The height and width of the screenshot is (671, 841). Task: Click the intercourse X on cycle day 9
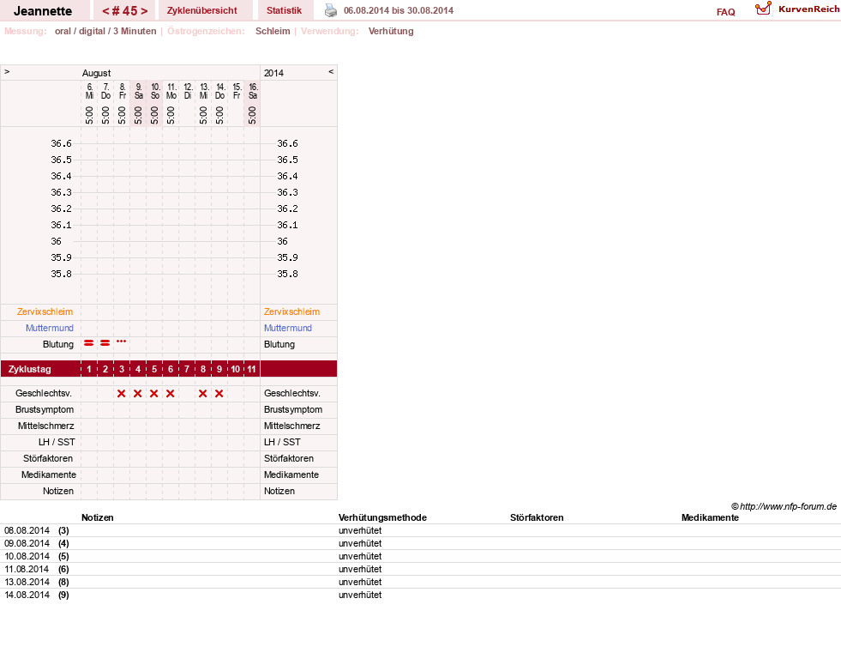tap(219, 394)
